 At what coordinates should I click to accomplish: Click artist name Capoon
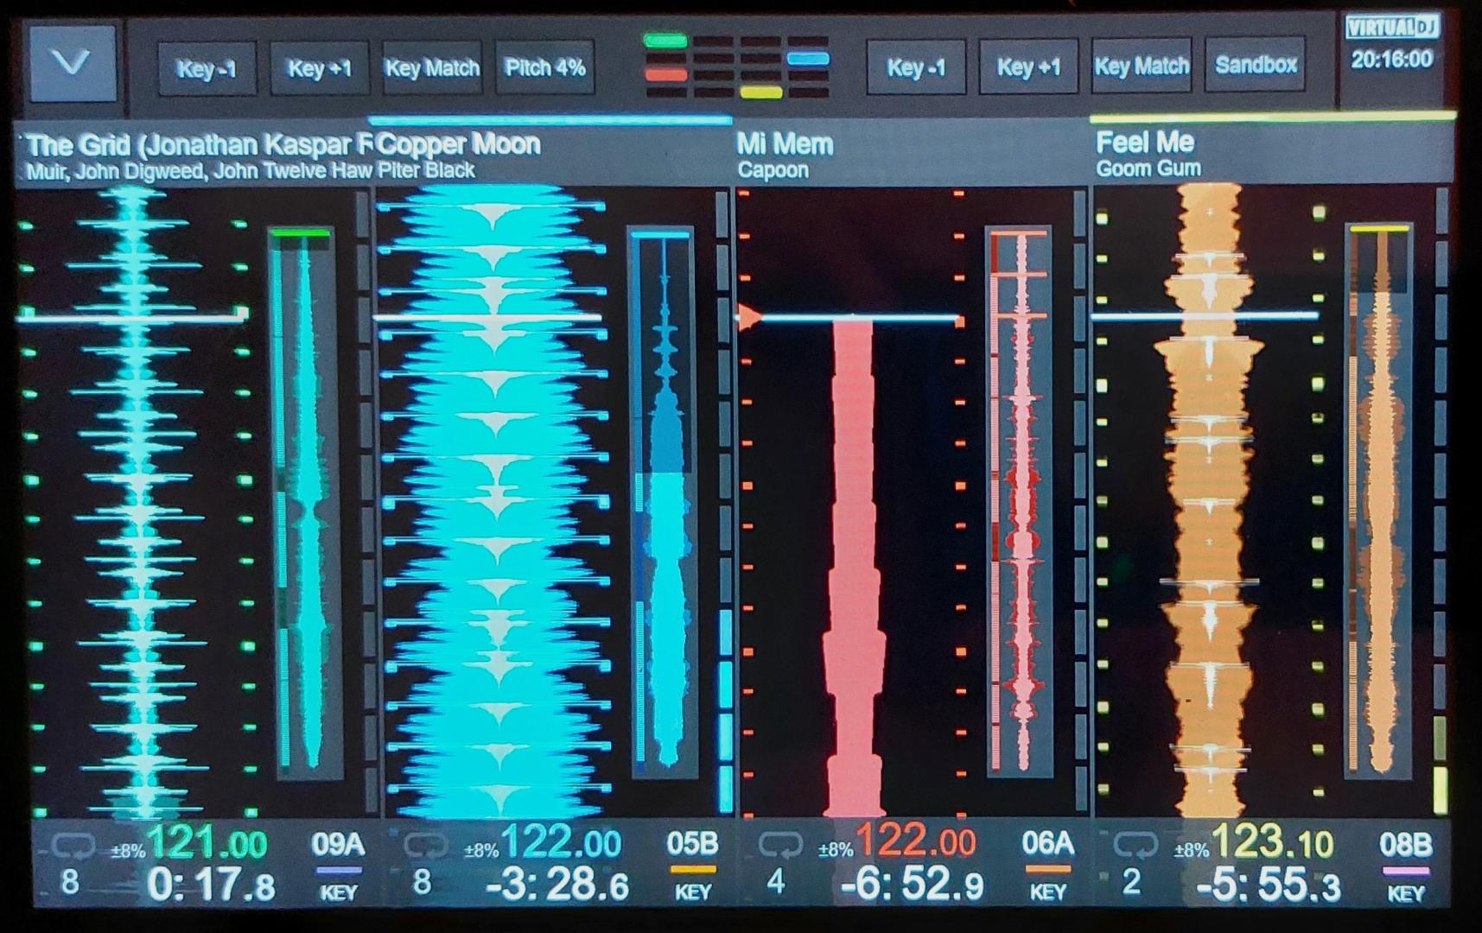click(x=773, y=169)
